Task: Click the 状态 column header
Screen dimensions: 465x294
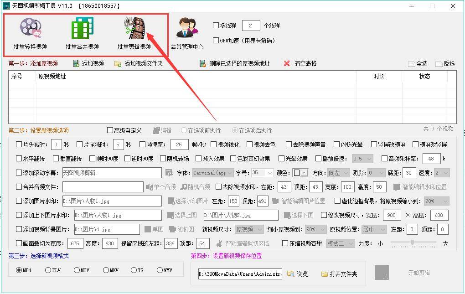Action: (x=424, y=76)
